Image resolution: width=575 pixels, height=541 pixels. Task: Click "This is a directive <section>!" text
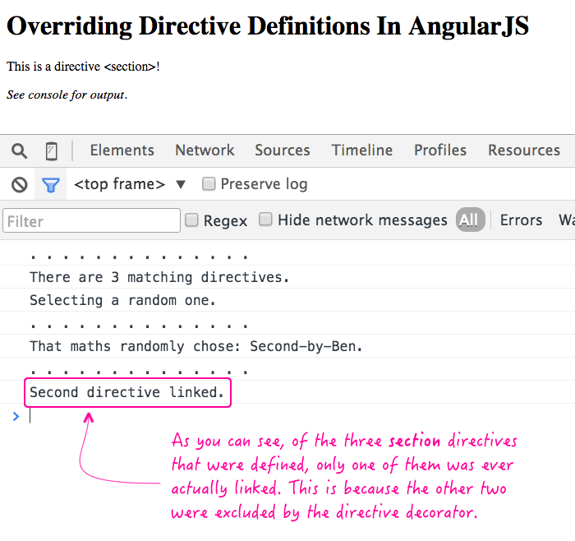point(83,67)
